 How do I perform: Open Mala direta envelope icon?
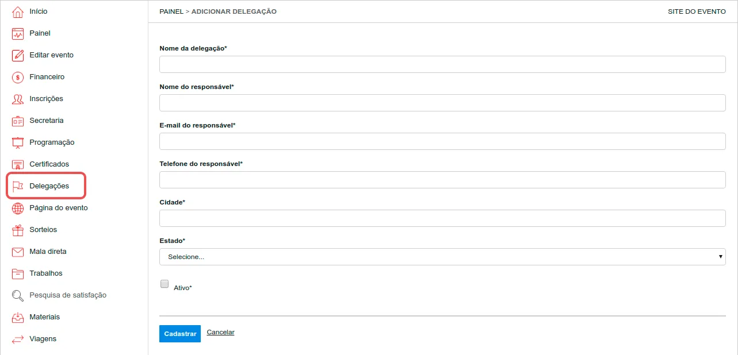pos(18,252)
